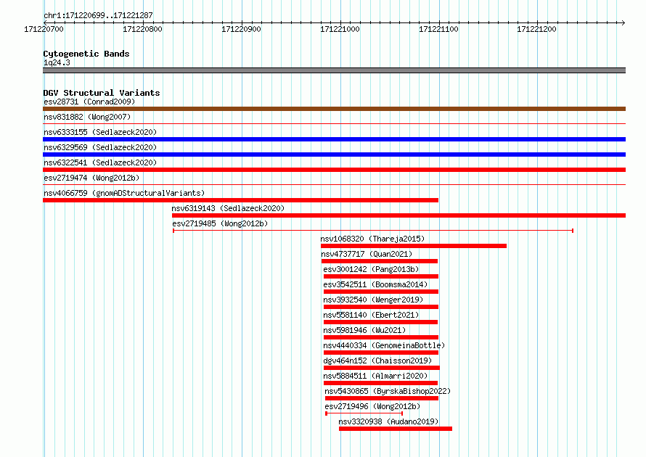
Task: Select the red nsv5581140 variant bar
Action: click(x=380, y=322)
